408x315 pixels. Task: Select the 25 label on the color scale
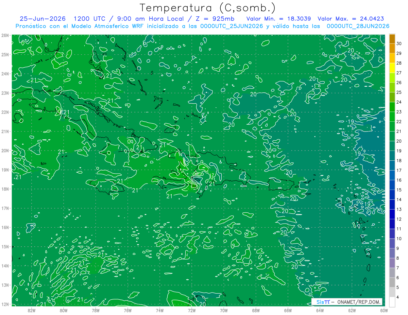click(399, 92)
